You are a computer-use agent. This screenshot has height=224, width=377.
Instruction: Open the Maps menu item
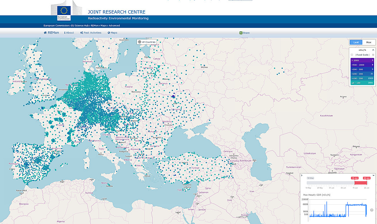[112, 33]
